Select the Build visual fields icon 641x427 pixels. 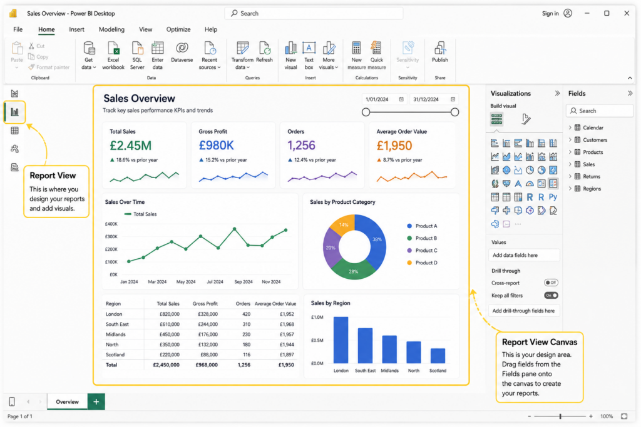point(496,119)
